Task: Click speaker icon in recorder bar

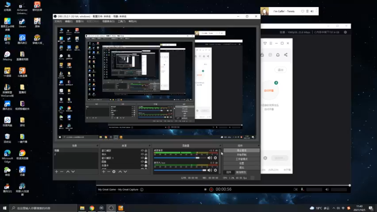Action: pos(327,189)
